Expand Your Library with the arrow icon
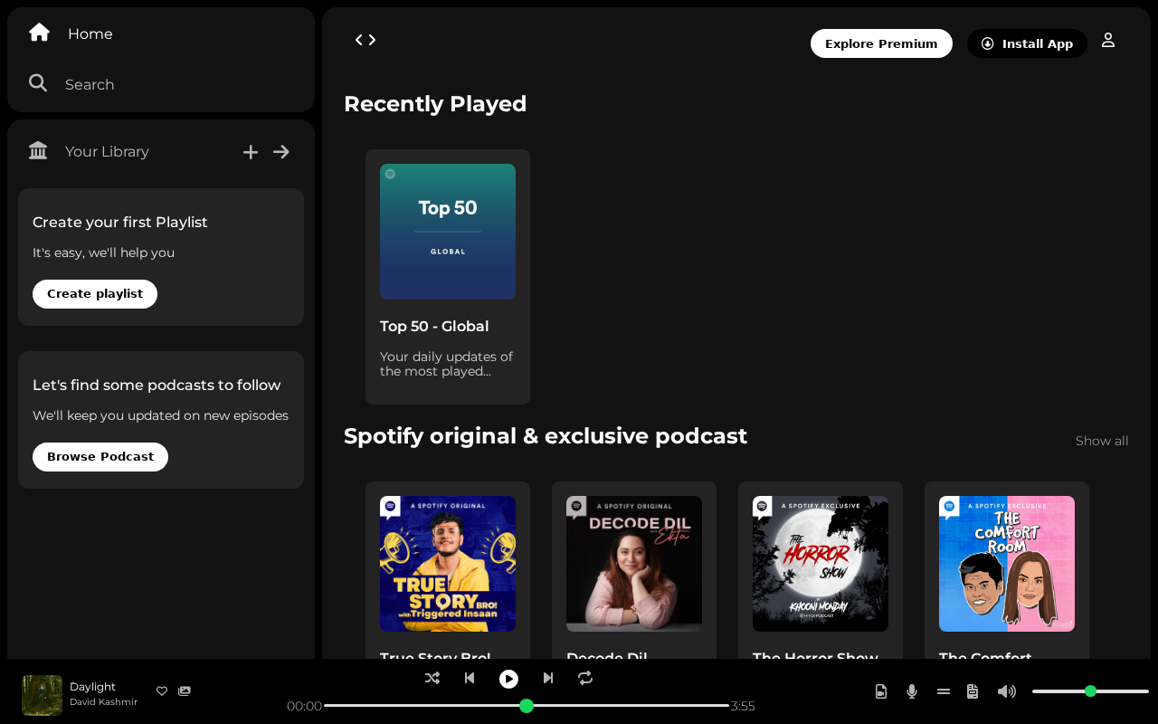Image resolution: width=1158 pixels, height=724 pixels. pyautogui.click(x=281, y=152)
